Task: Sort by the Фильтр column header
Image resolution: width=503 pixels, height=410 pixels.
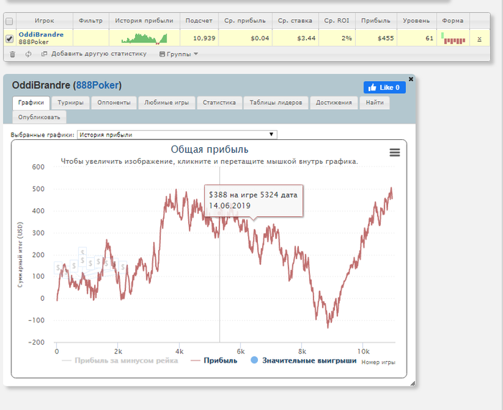Action: [x=91, y=21]
